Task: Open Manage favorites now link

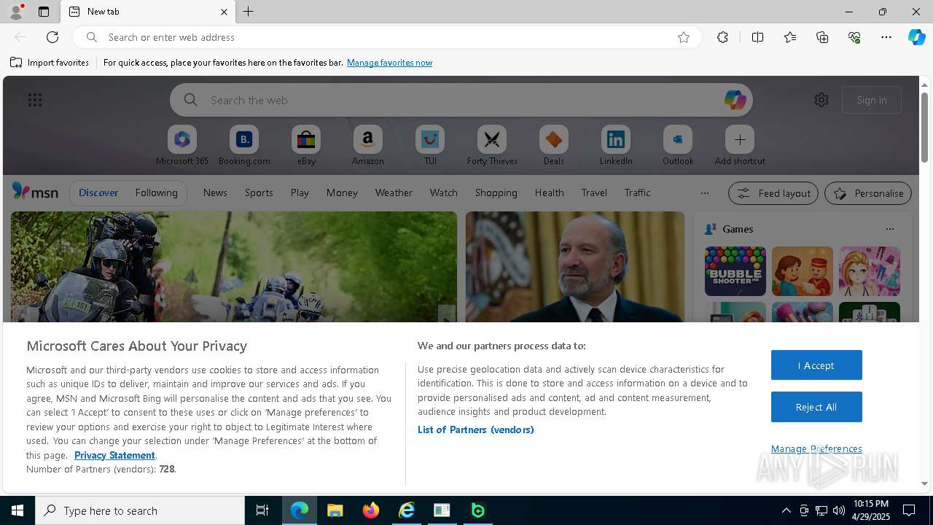Action: (389, 63)
